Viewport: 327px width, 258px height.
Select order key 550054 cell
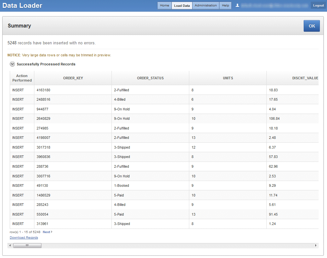[73, 214]
